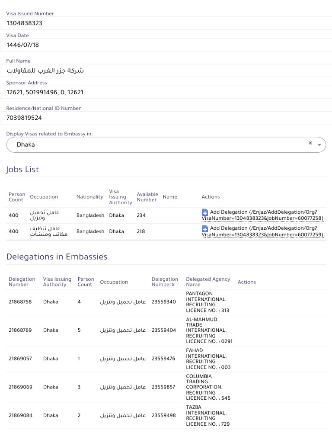
Task: Select delegation row 21869069
Action: coord(20,387)
